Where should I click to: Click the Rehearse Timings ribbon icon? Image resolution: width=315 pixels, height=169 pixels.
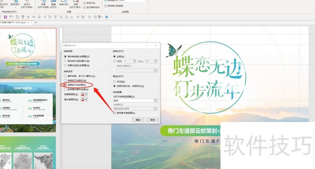pos(63,6)
